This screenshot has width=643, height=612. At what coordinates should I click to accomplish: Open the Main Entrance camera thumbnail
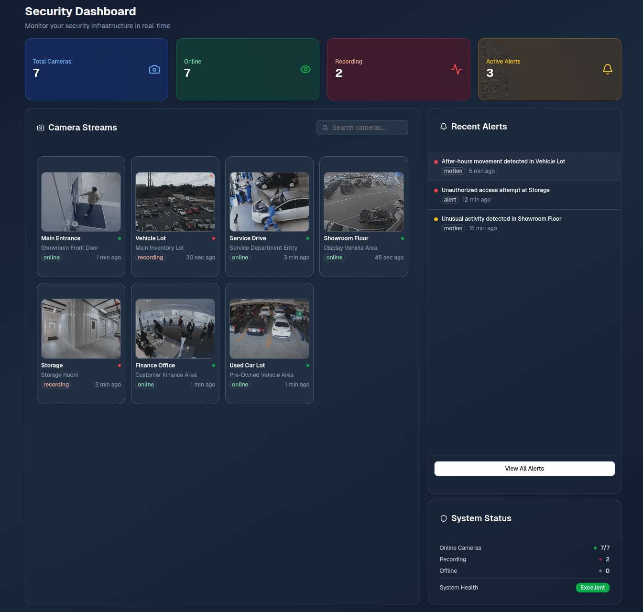(81, 202)
